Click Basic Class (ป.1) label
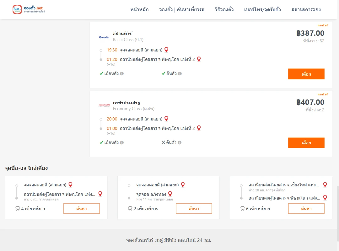Screen dimensions: 339x251 pyautogui.click(x=128, y=40)
